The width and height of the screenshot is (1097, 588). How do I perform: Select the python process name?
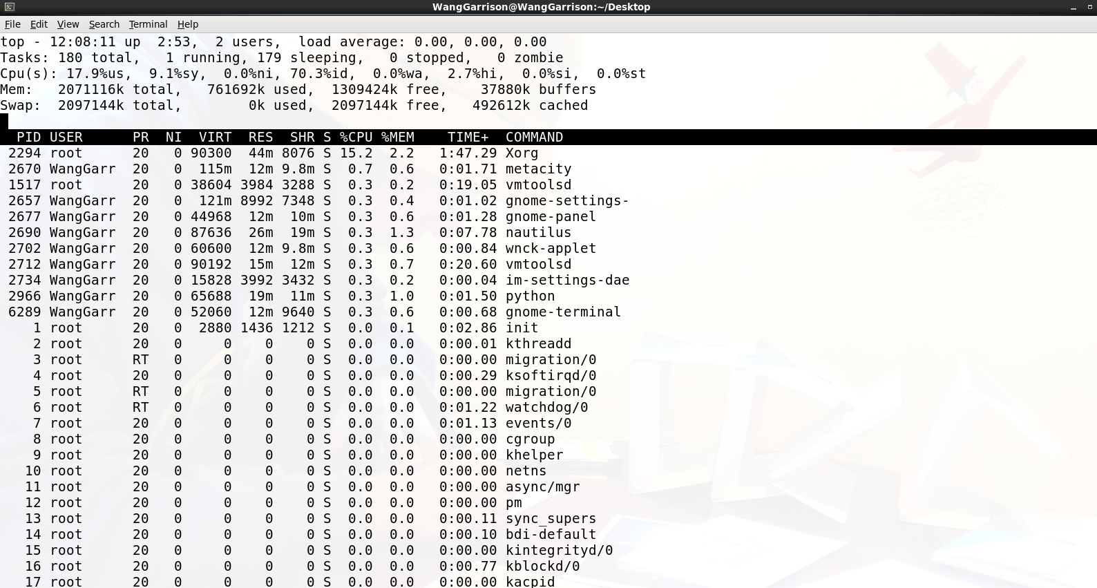(531, 296)
